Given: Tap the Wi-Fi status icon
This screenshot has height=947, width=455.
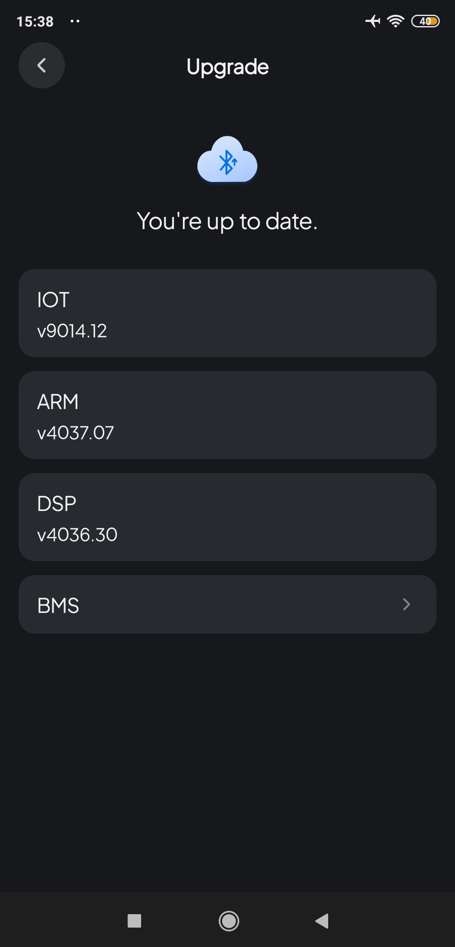Looking at the screenshot, I should click(396, 21).
